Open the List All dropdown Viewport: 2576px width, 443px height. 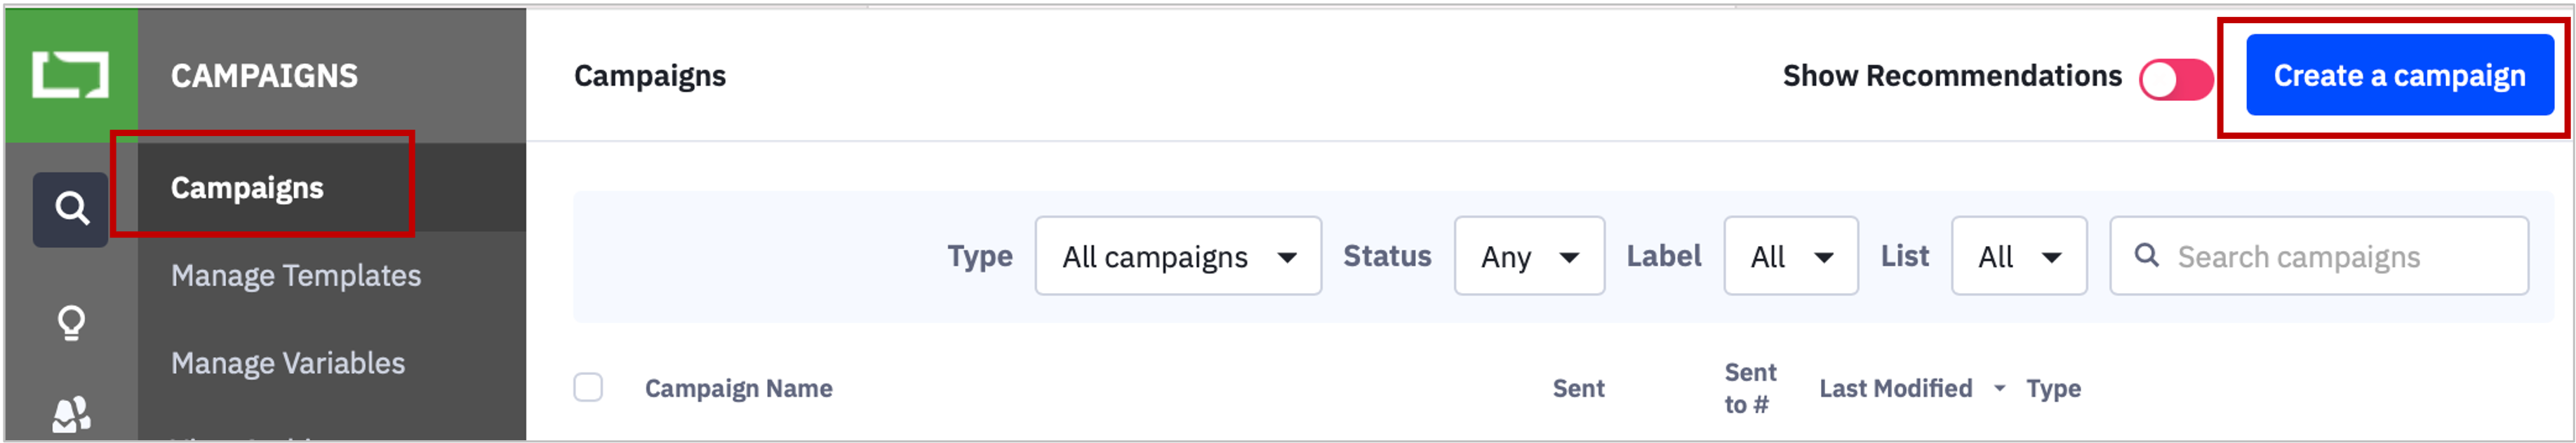(2019, 256)
